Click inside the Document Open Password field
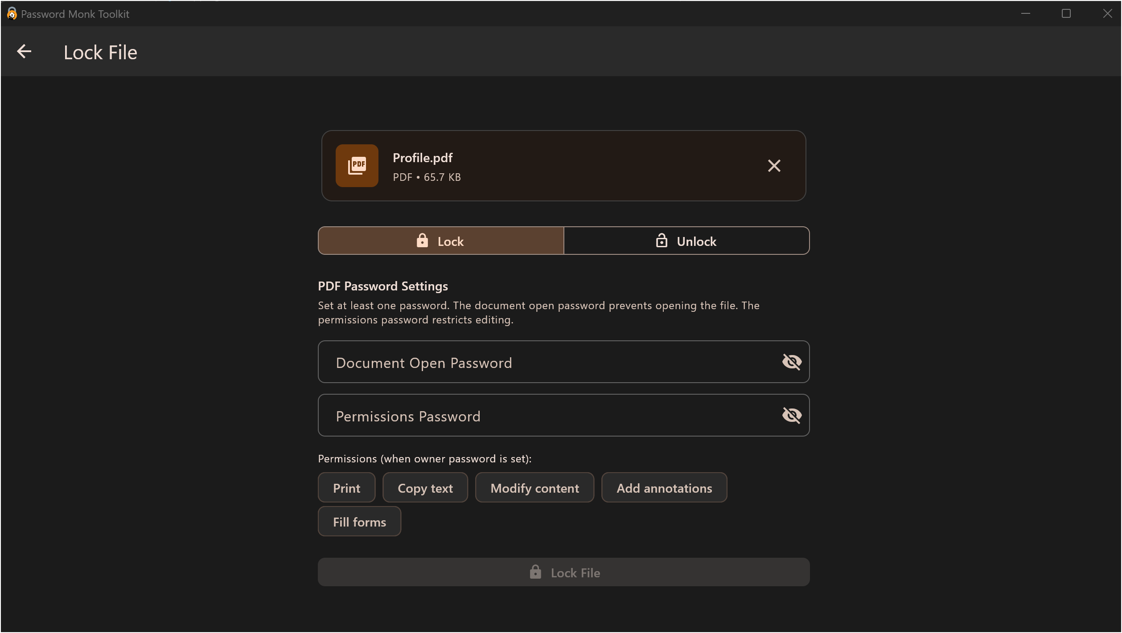This screenshot has width=1122, height=633. click(535, 362)
